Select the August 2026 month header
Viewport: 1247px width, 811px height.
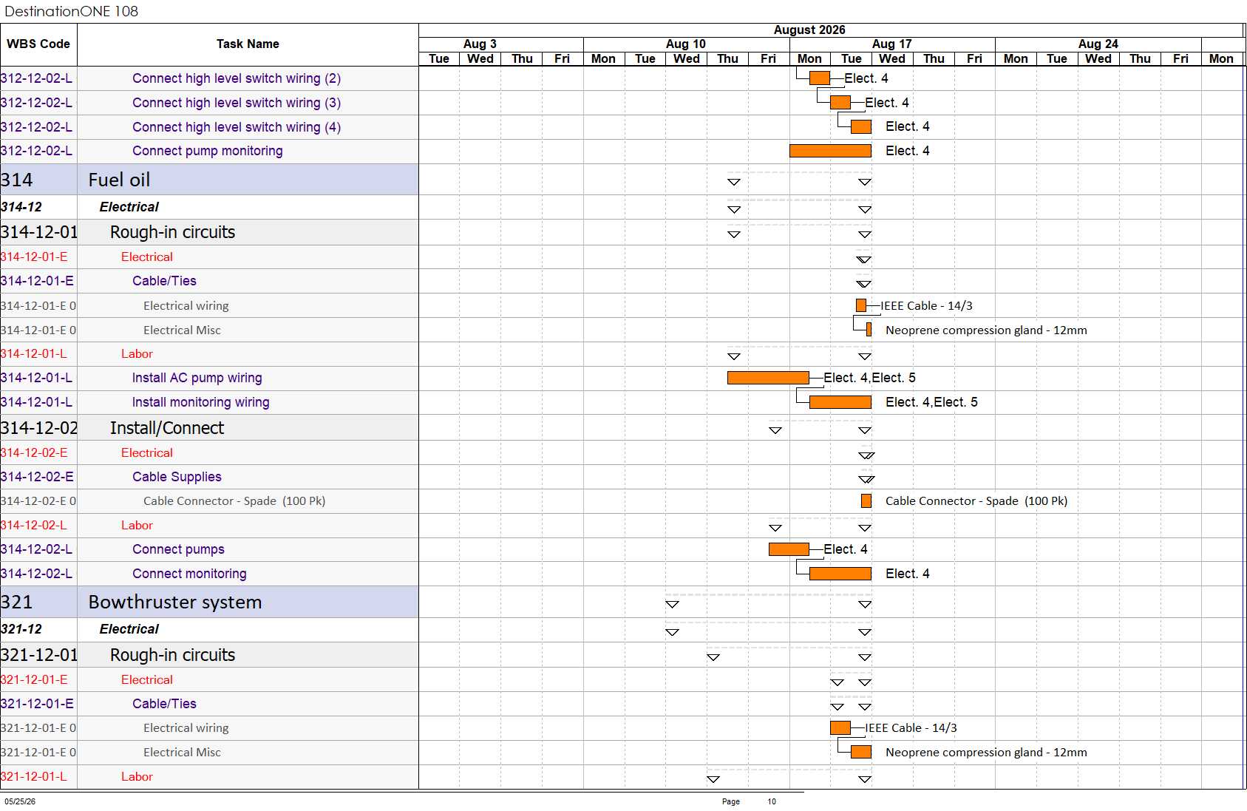(809, 30)
